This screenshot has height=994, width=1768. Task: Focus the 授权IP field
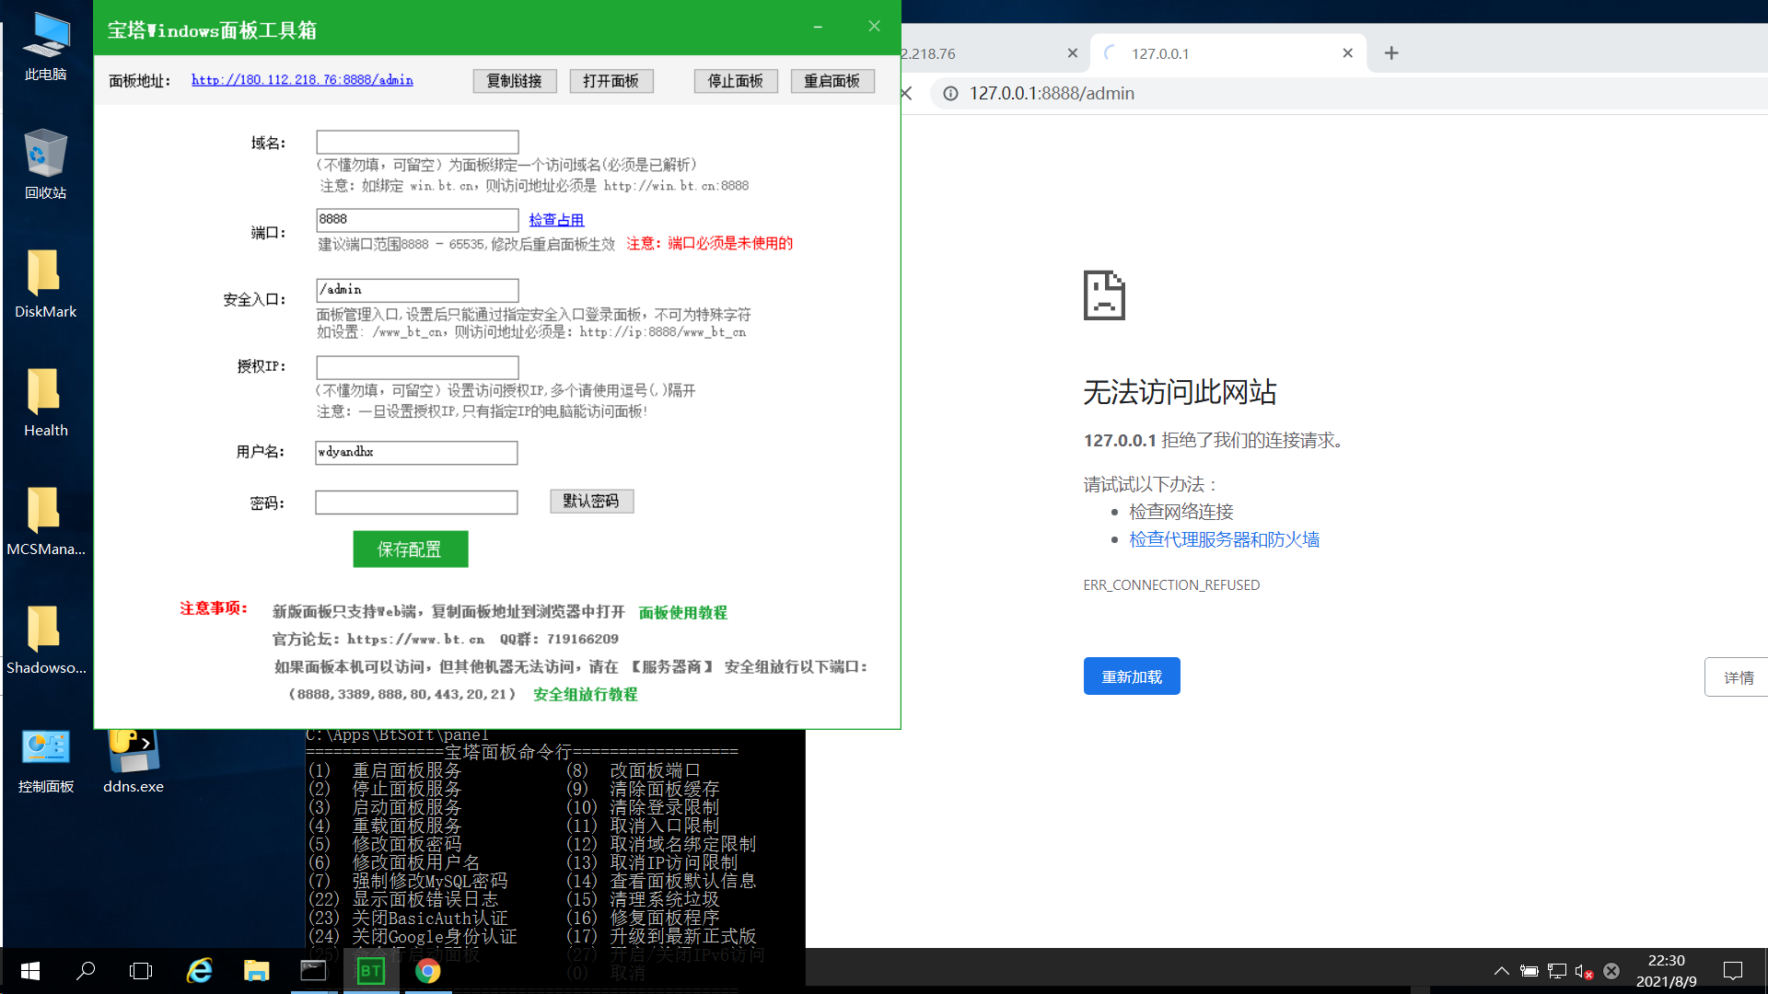417,367
